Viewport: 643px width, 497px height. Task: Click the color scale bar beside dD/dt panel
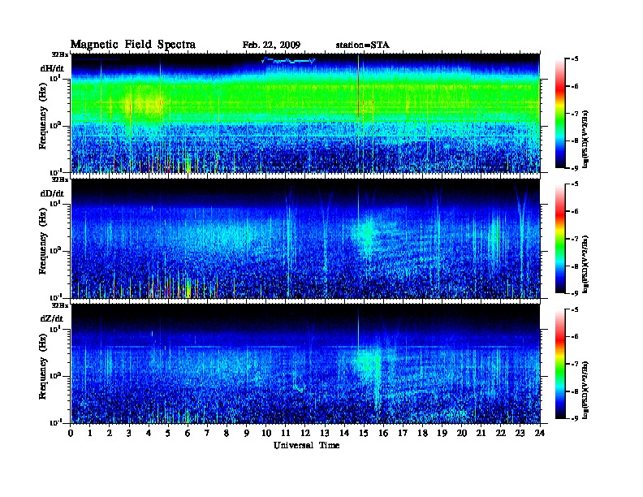[560, 239]
